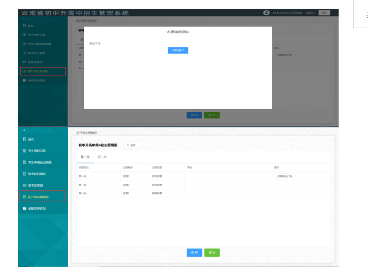This screenshot has width=368, height=279.
Task: Click the account number next to the avatar
Action: (287, 13)
